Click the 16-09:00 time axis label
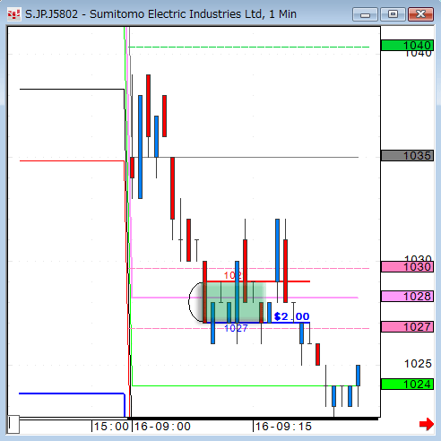441x441 pixels. [162, 427]
